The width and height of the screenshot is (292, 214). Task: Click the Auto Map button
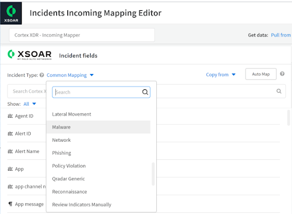coord(261,74)
